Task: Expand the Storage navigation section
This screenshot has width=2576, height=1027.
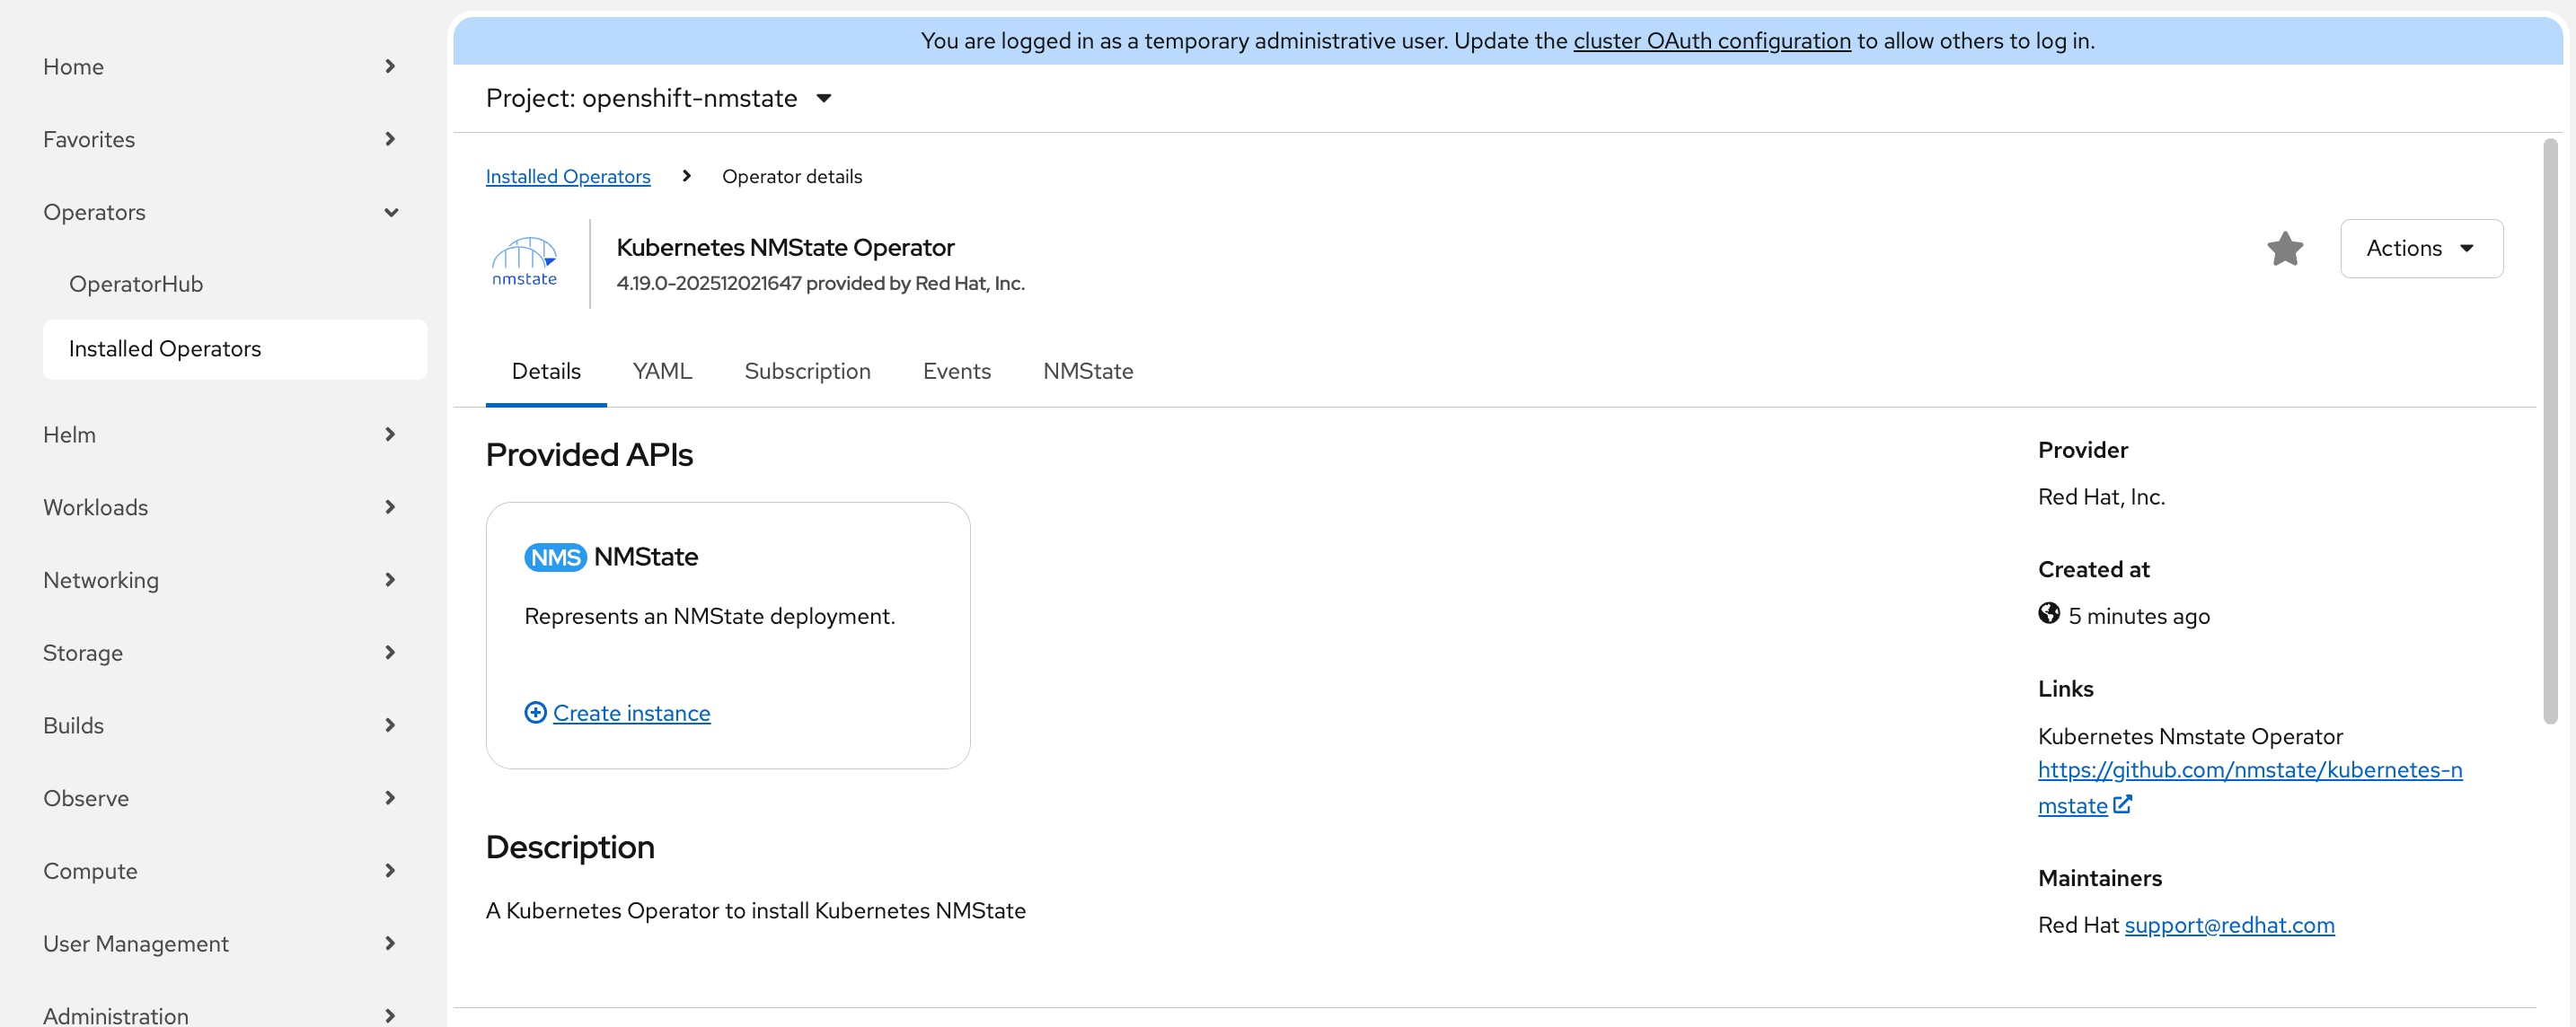Action: tap(220, 653)
